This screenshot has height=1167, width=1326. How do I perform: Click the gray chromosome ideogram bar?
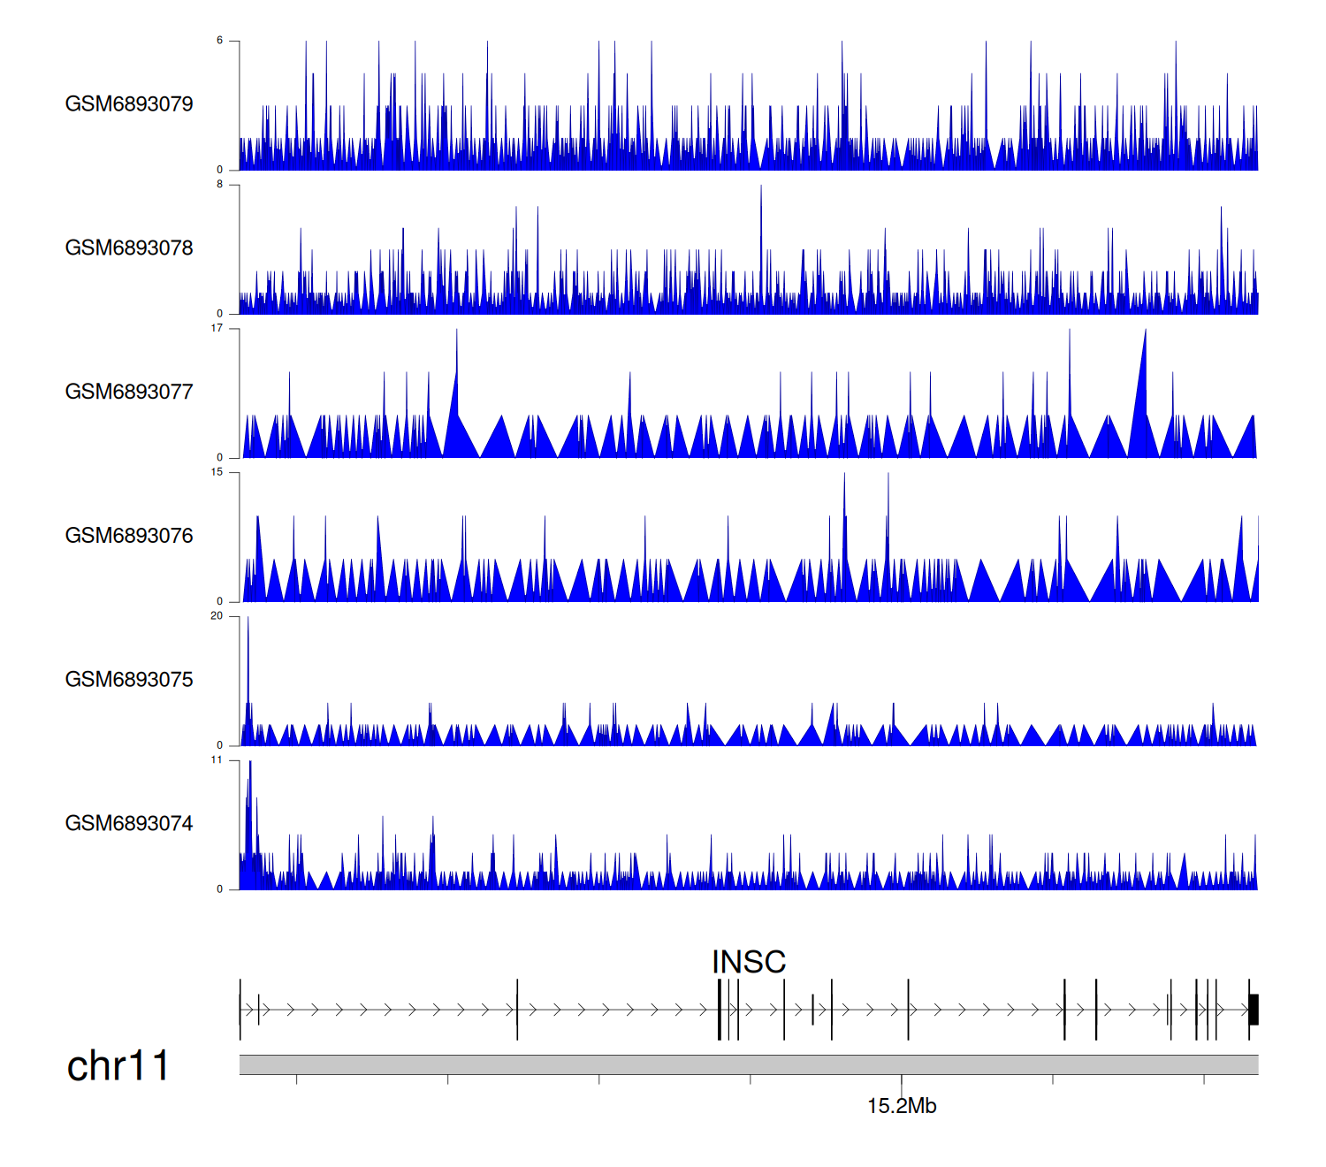748,1064
